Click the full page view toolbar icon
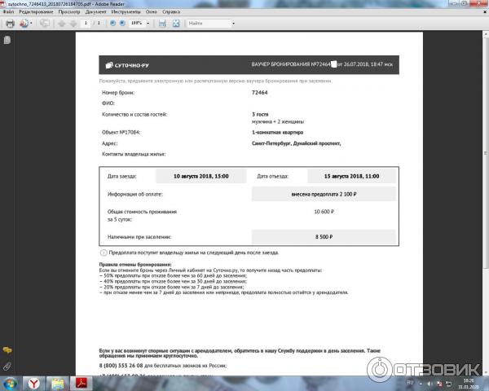The height and width of the screenshot is (391, 489). [175, 23]
